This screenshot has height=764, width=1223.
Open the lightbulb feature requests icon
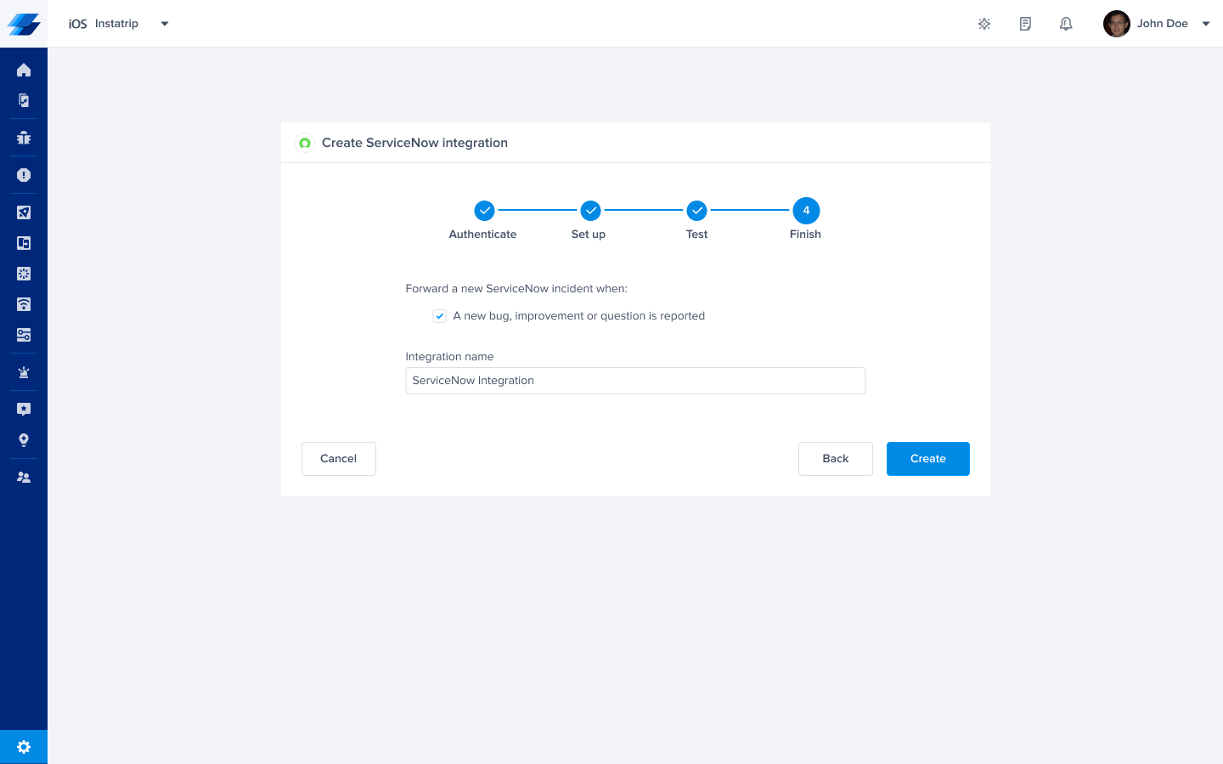(24, 440)
